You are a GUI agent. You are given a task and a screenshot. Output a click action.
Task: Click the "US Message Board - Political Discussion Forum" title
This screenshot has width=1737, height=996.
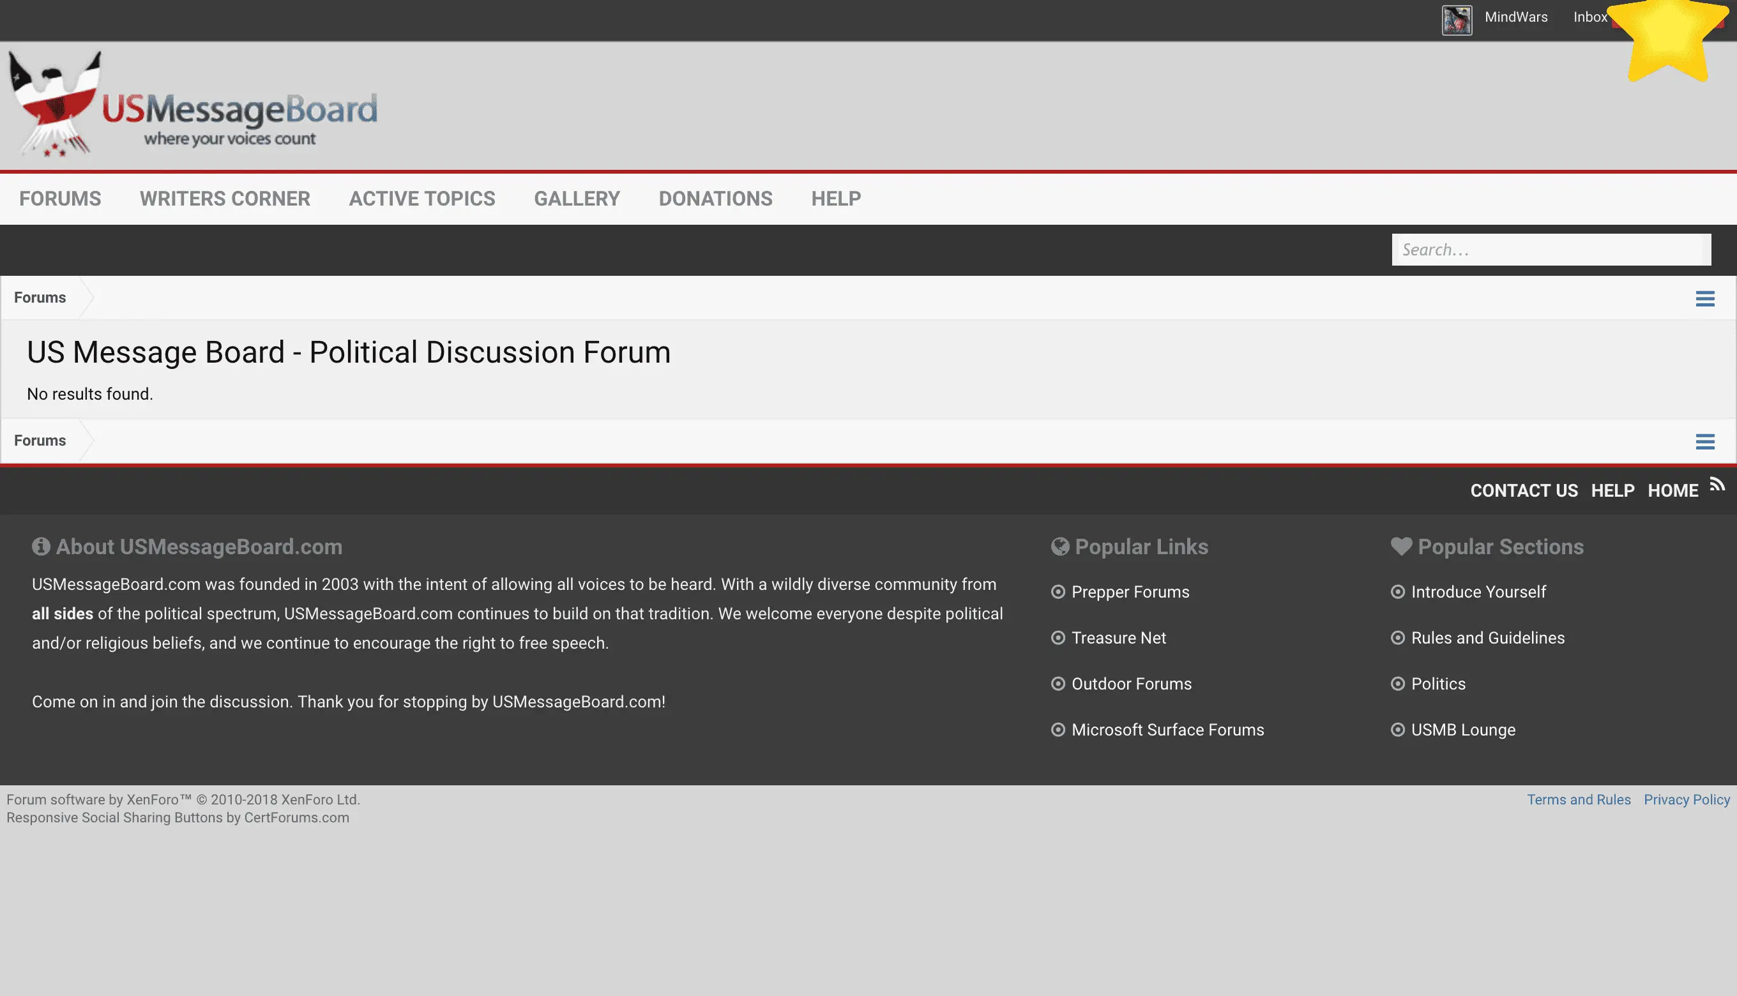tap(349, 352)
